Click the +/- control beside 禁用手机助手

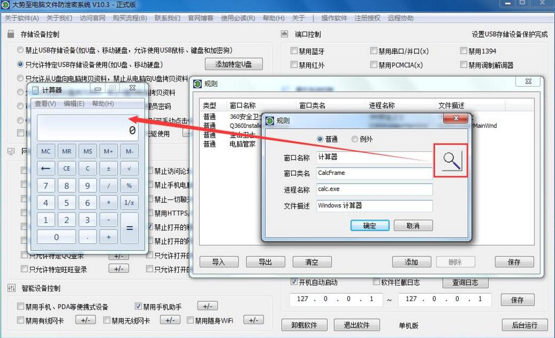point(208,306)
